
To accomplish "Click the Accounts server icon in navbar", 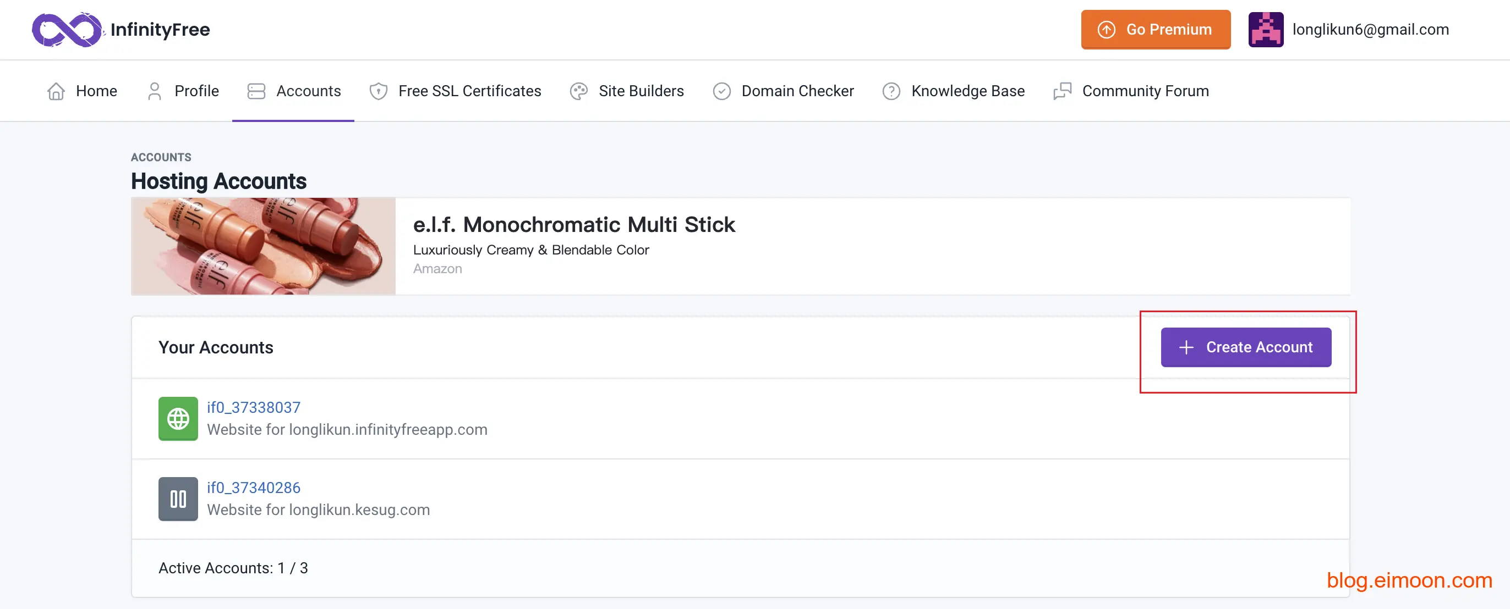I will pos(256,91).
